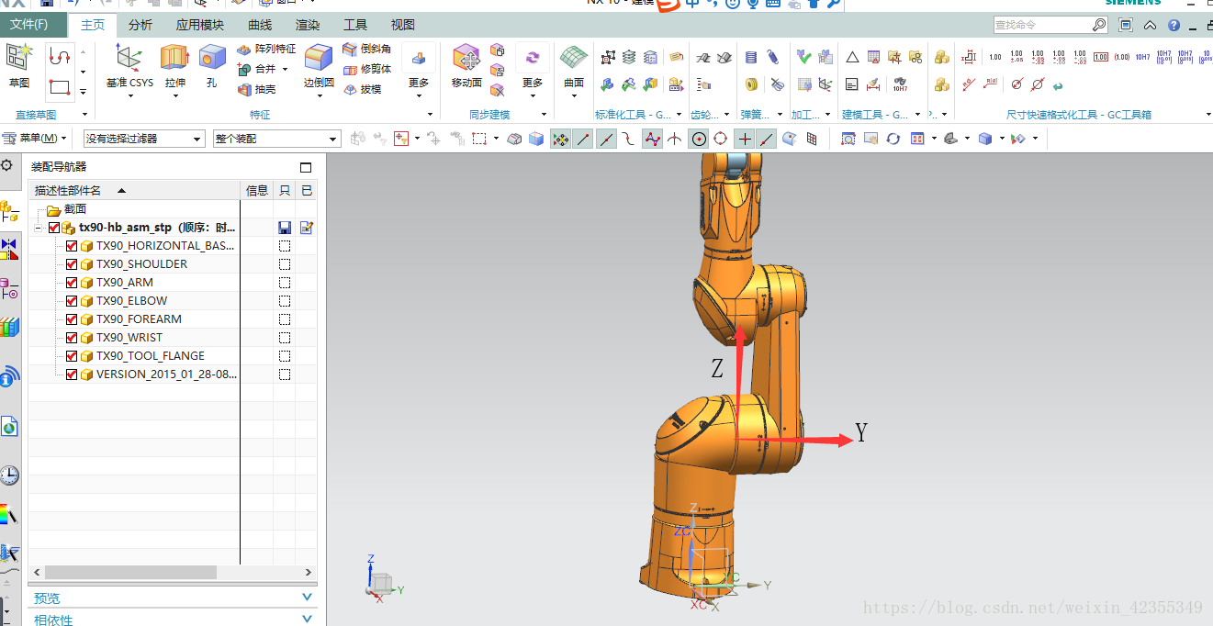This screenshot has height=626, width=1213.
Task: Click the cylindrical gear modeling icon
Action: [702, 58]
